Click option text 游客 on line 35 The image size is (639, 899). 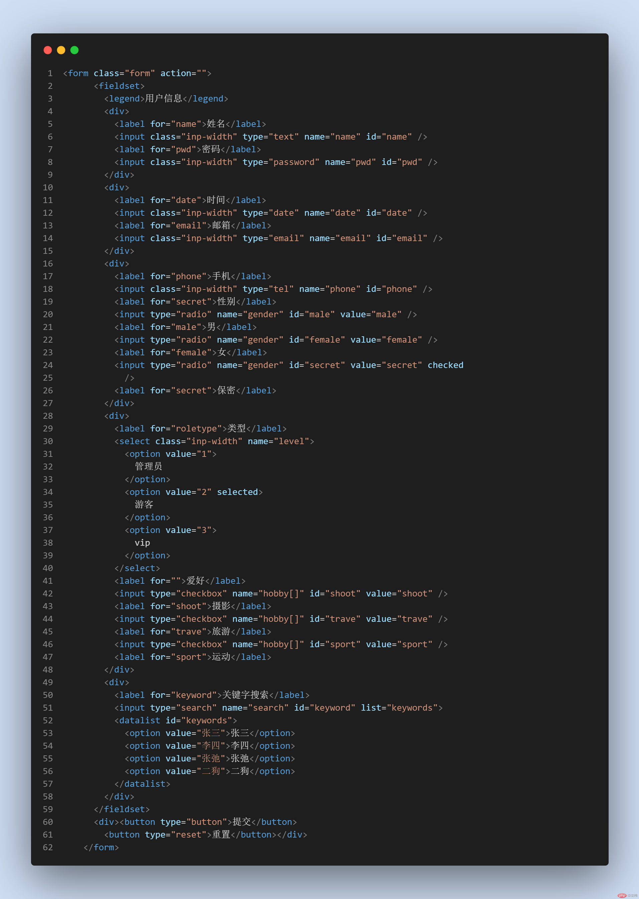point(144,505)
